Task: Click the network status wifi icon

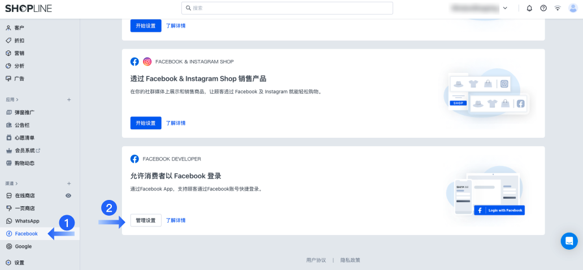Action: (558, 8)
